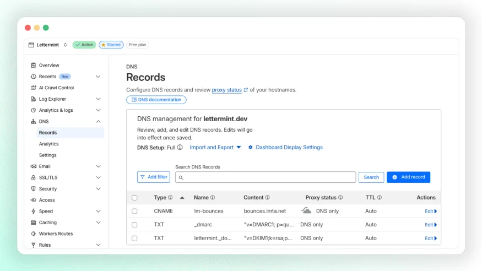This screenshot has width=482, height=271.
Task: Expand the SSL/TLS section chevron
Action: [x=98, y=177]
